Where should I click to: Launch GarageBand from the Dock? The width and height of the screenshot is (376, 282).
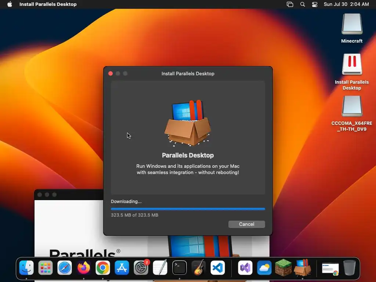pos(199,268)
